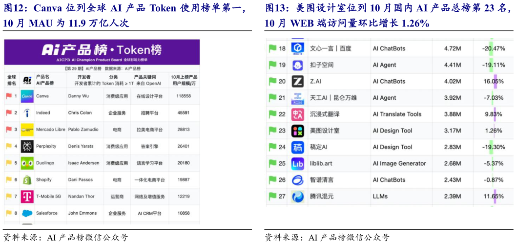This screenshot has height=244, width=516.
Task: Click Canva product name
Action: point(43,96)
